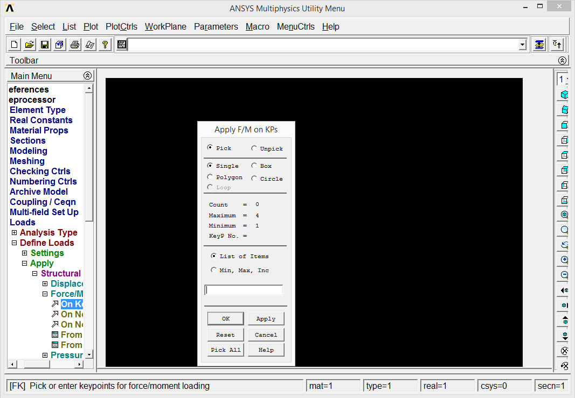Click the Main Menu vertical scrollbar thumb
The image size is (575, 398).
(89, 157)
